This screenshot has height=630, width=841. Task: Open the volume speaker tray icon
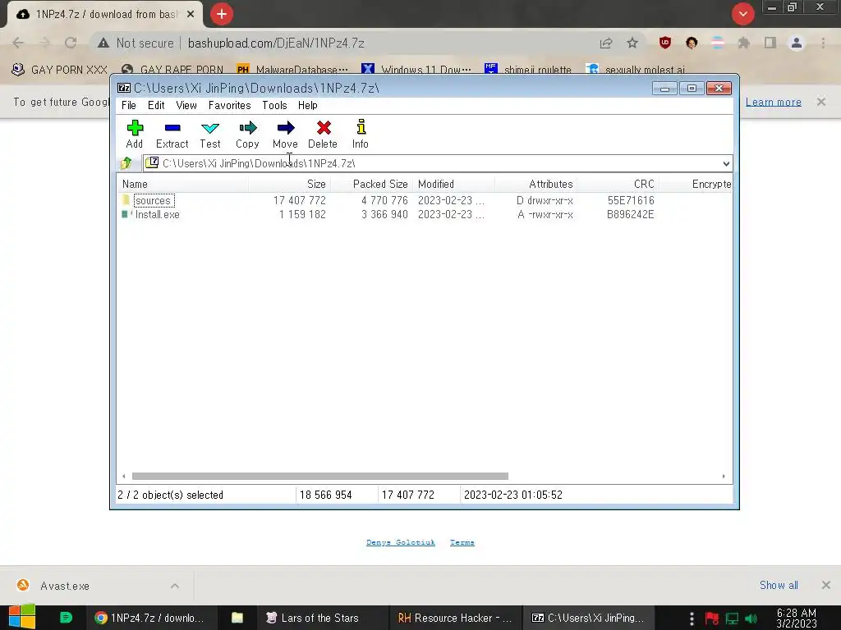click(751, 619)
